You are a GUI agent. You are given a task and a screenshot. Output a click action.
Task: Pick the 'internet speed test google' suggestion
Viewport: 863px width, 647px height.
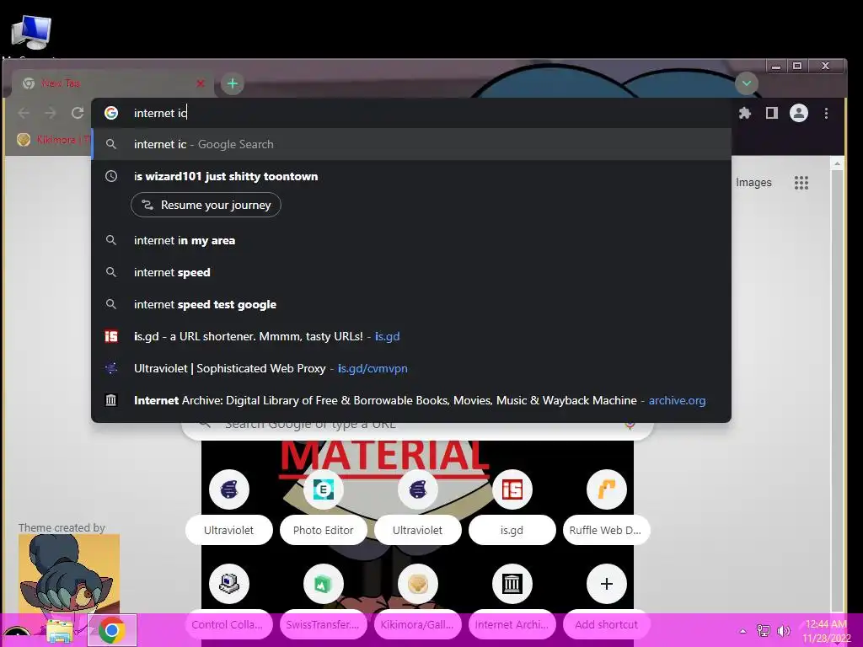tap(411, 304)
